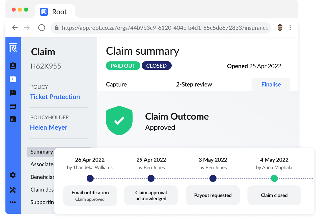Select the Capture stage tab
This screenshot has width=320, height=220.
coord(116,84)
